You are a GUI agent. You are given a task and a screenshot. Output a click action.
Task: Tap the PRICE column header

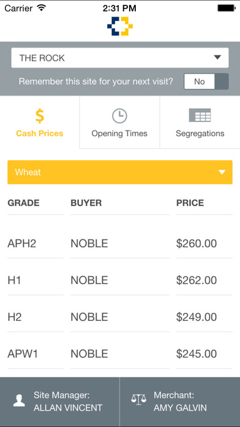190,203
